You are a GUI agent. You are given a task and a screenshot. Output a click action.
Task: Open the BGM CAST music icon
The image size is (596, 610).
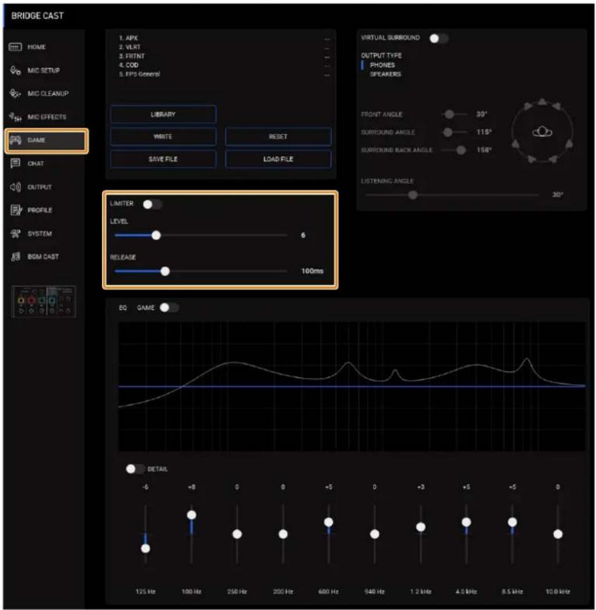coord(16,257)
